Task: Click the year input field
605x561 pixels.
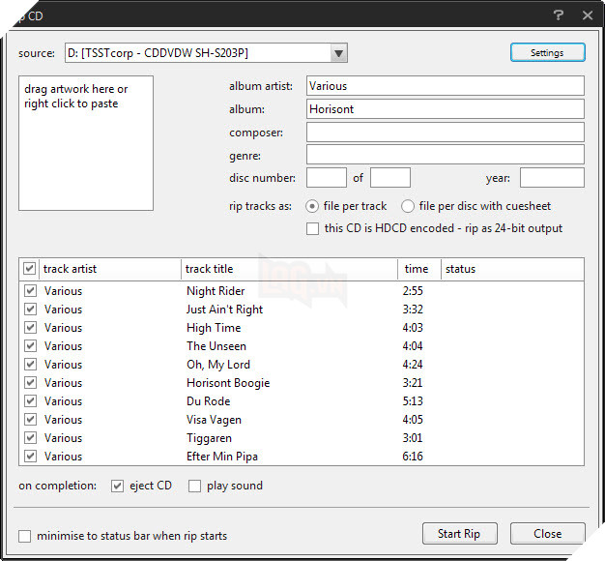Action: (552, 178)
